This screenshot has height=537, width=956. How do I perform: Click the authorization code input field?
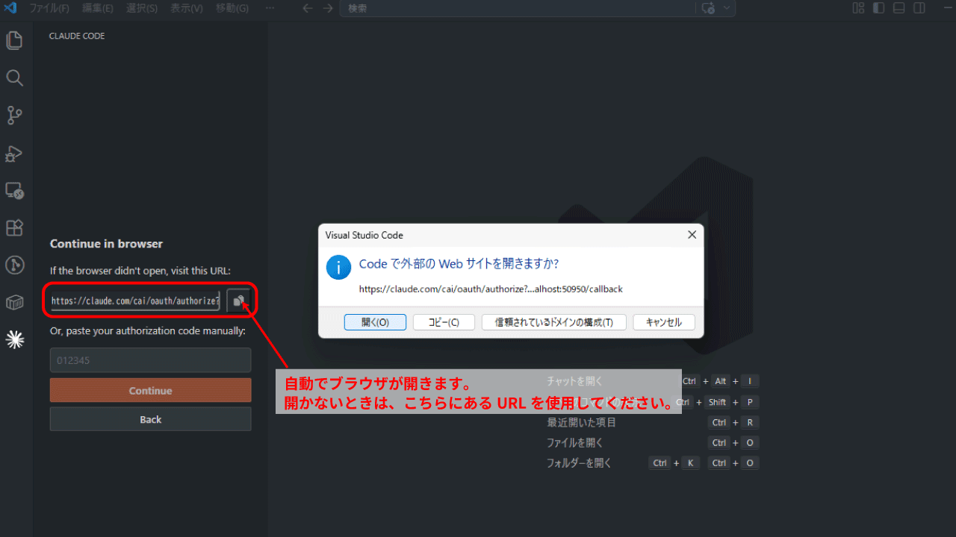(x=150, y=359)
